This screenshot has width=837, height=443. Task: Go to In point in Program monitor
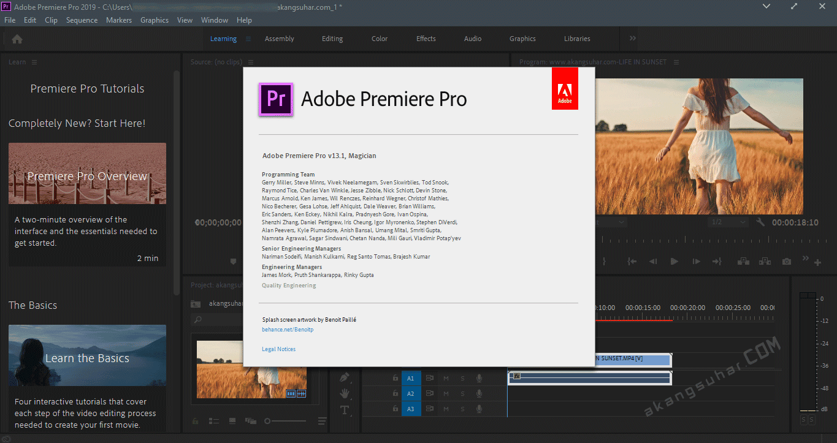click(x=632, y=262)
